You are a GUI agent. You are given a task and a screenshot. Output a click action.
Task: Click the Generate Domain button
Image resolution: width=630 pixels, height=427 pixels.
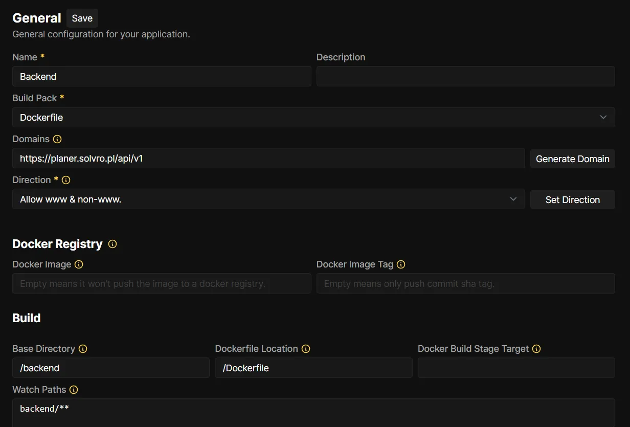pos(572,159)
